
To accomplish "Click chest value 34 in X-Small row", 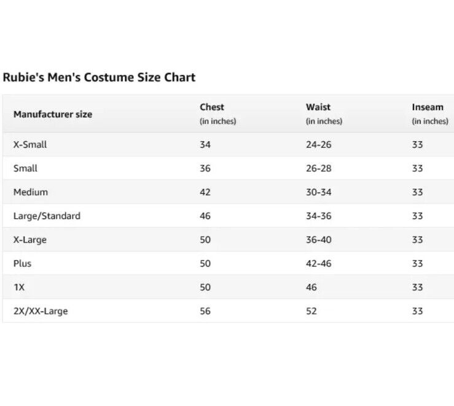I will pos(205,145).
